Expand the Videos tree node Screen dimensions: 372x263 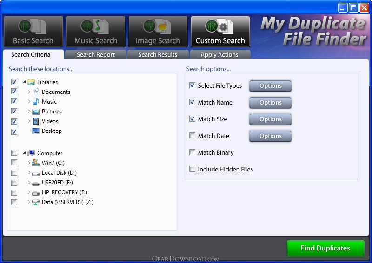(x=29, y=121)
